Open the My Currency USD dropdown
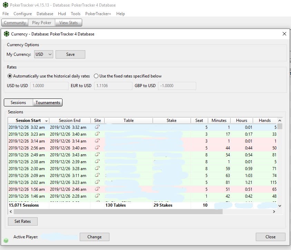The image size is (291, 250). [43, 54]
